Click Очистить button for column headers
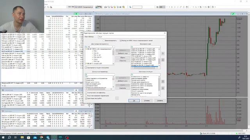 click(123, 88)
